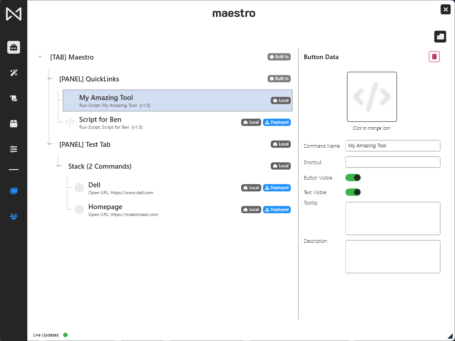The image size is (455, 341).
Task: Collapse the [PANEL] Test Tab node
Action: (49, 145)
